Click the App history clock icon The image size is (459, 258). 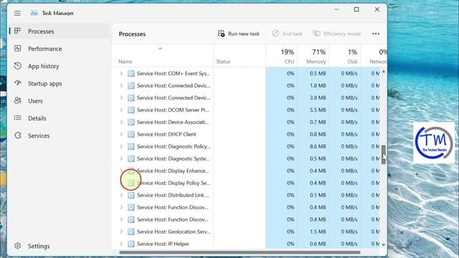coord(17,66)
